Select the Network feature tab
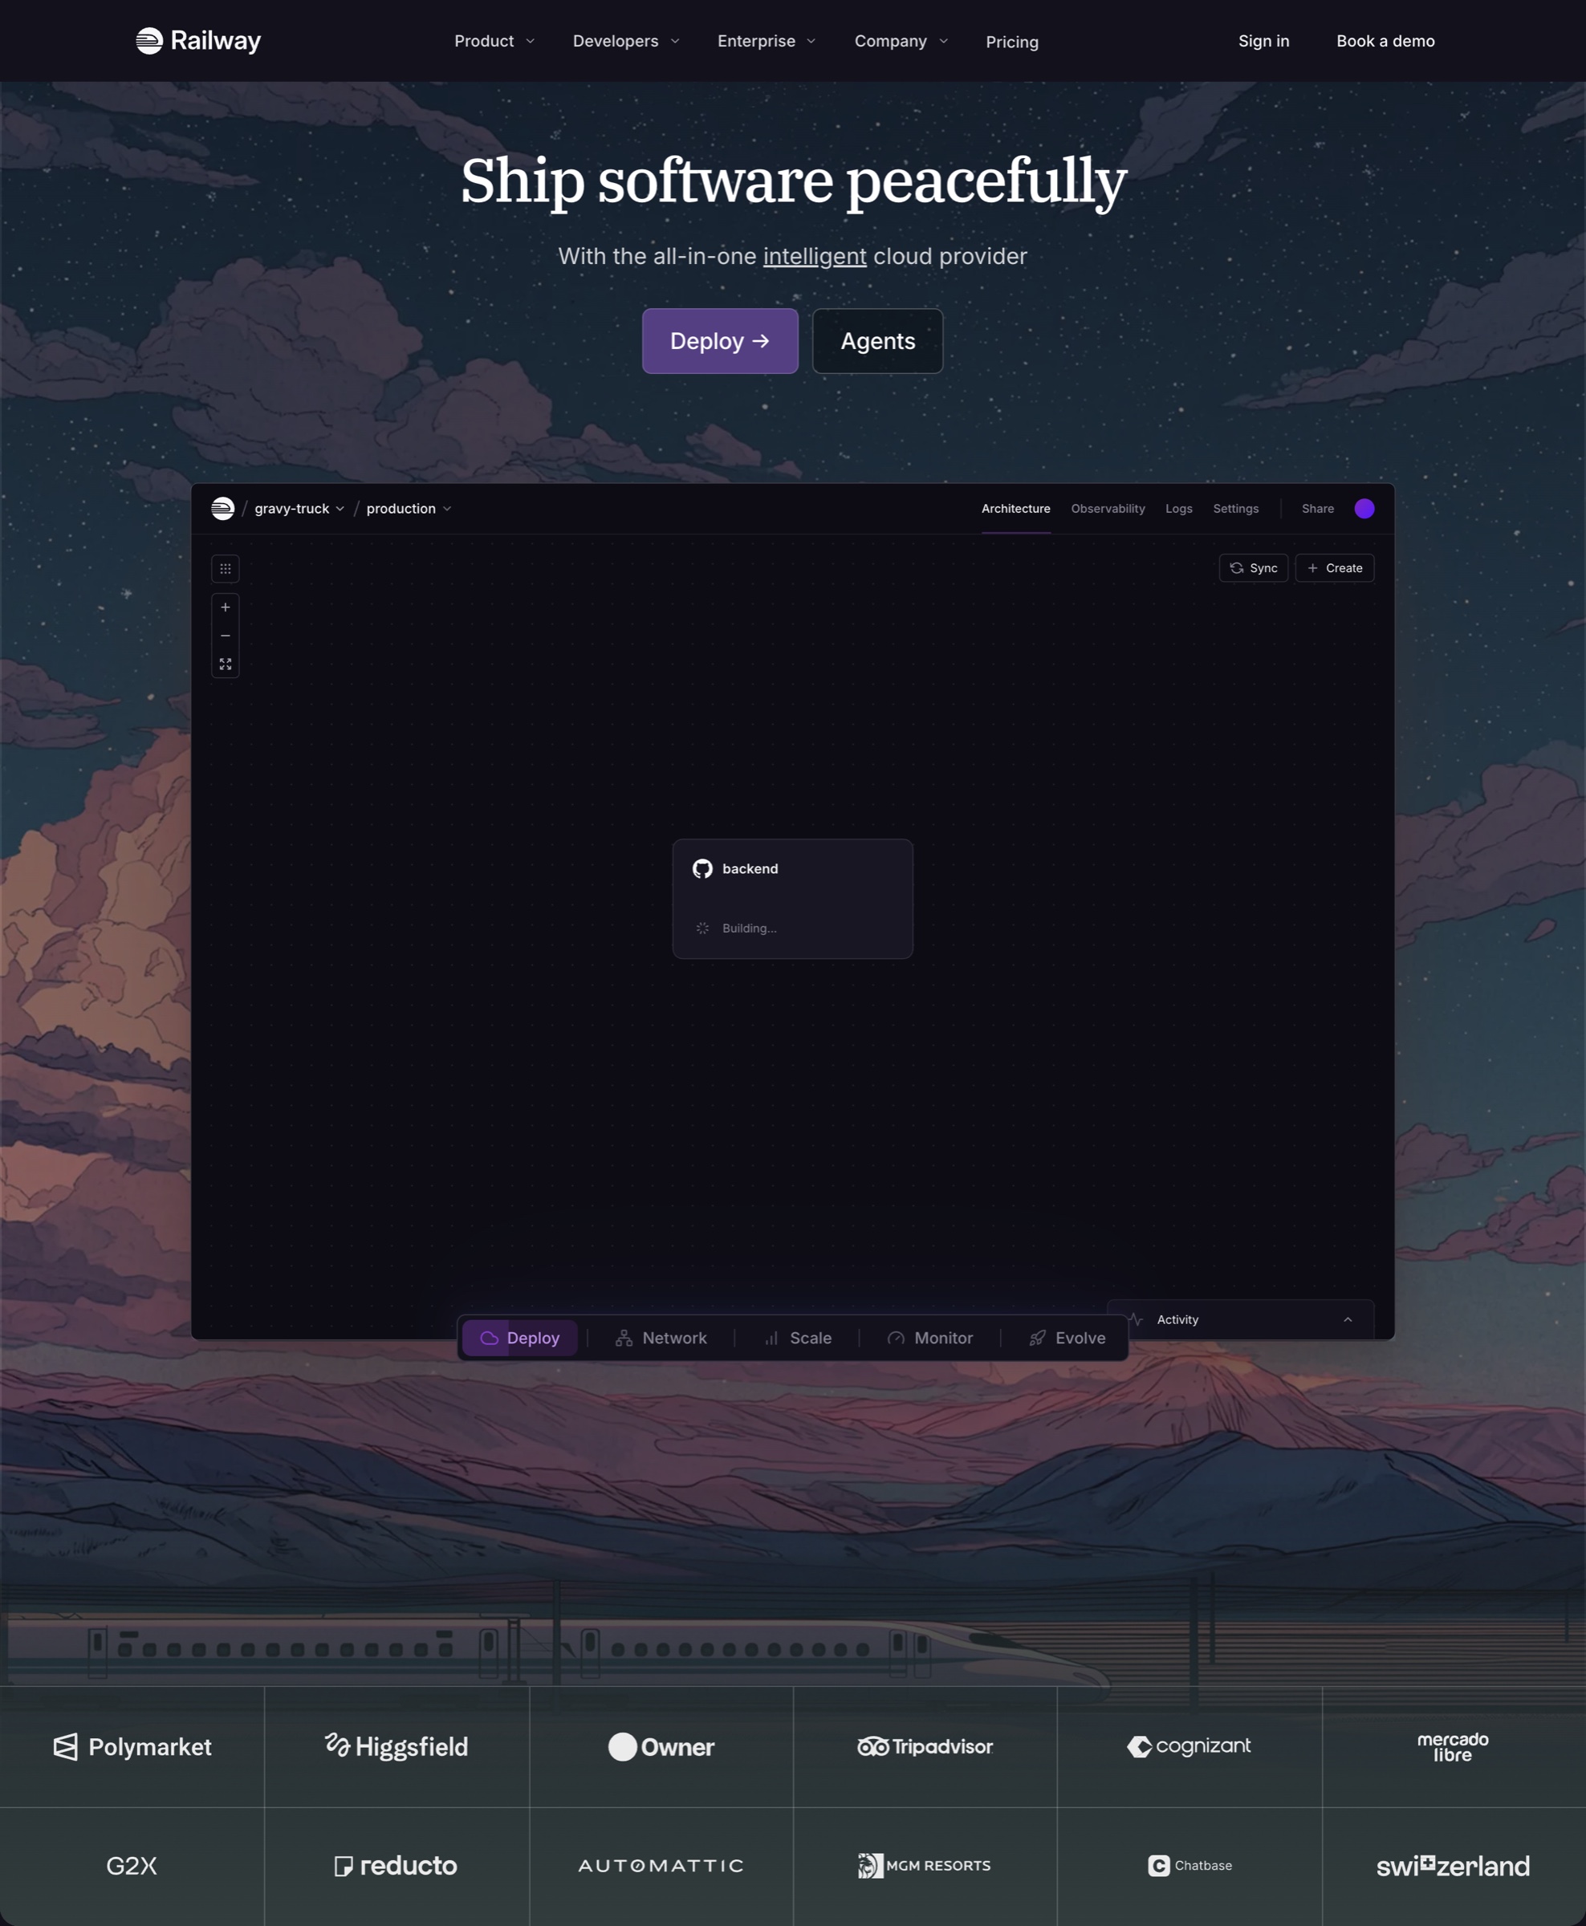This screenshot has width=1586, height=1926. point(661,1338)
